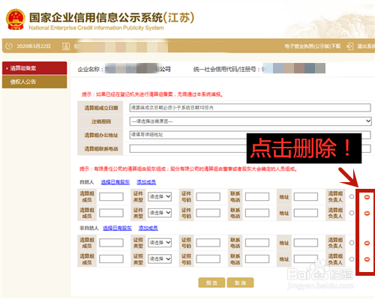Screen dimensions: 375x299
Task: Open the 注销原因 dropdown
Action: (250, 121)
